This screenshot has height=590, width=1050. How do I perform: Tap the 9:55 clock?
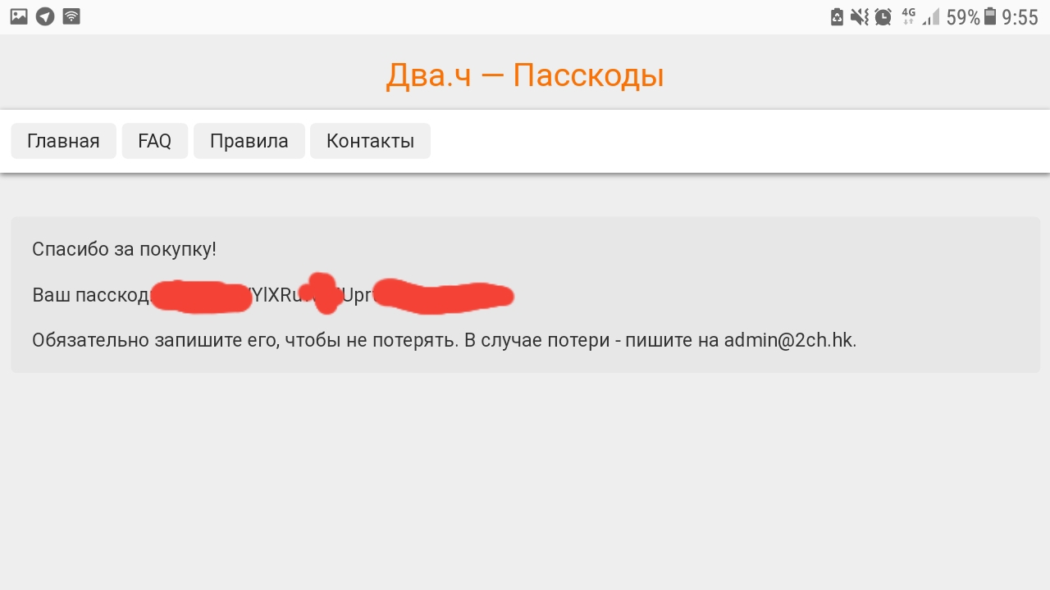click(x=1020, y=18)
